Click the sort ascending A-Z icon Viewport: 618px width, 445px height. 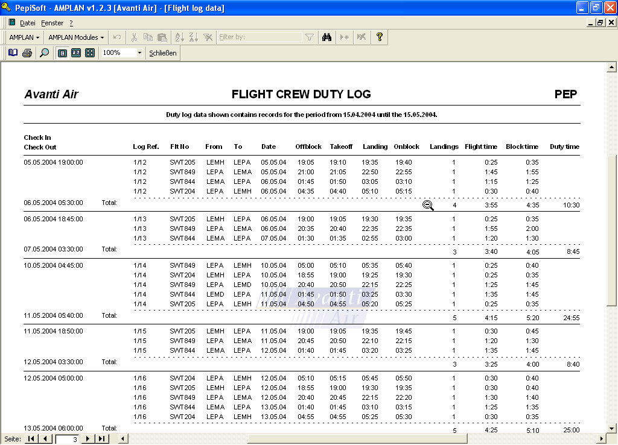[179, 37]
